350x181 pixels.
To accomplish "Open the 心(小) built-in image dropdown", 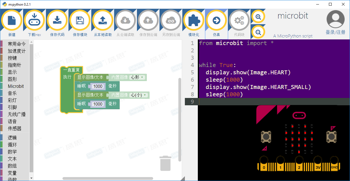I will click(139, 95).
